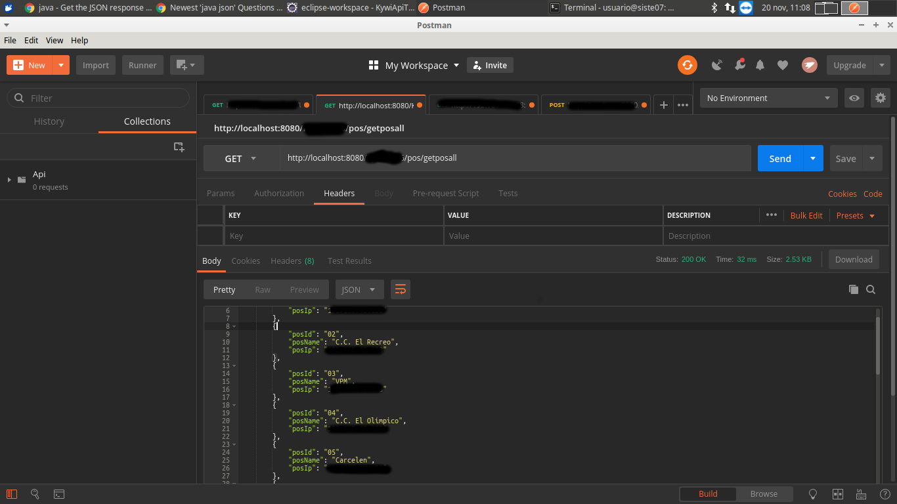Switch response view to Raw

click(263, 289)
